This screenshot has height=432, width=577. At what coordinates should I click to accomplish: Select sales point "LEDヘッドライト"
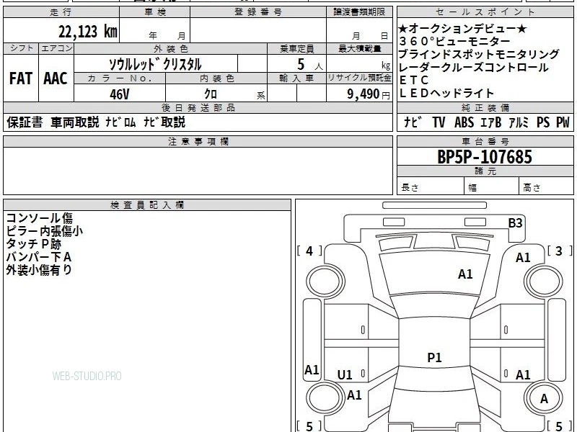coord(446,94)
